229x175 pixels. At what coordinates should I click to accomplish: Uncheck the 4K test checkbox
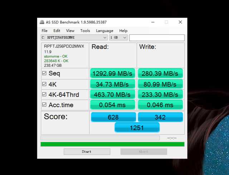[x=44, y=84]
